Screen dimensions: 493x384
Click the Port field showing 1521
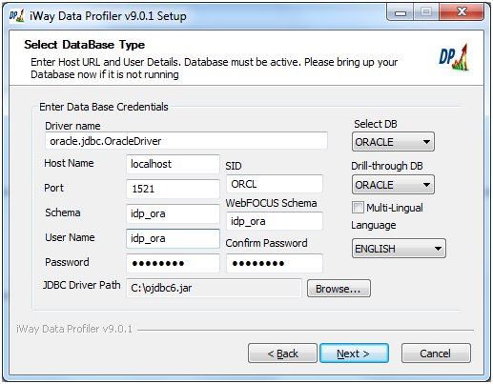pos(173,189)
